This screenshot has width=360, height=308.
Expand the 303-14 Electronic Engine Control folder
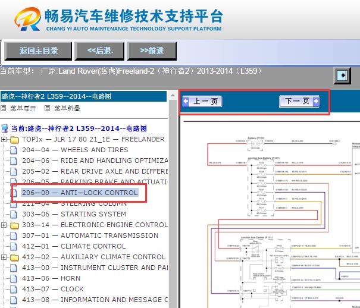point(4,225)
